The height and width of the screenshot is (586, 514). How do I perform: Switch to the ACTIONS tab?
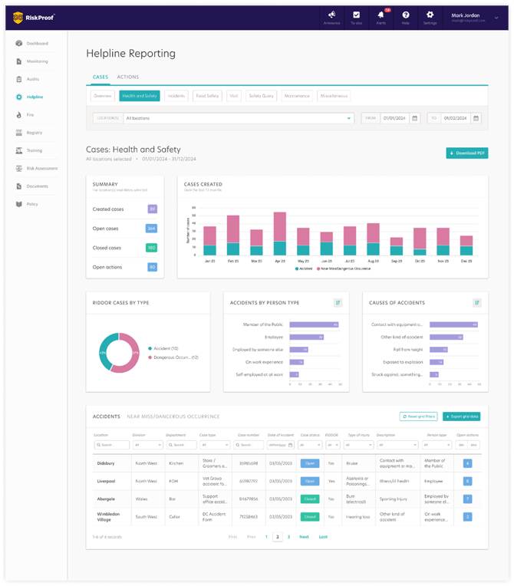127,77
